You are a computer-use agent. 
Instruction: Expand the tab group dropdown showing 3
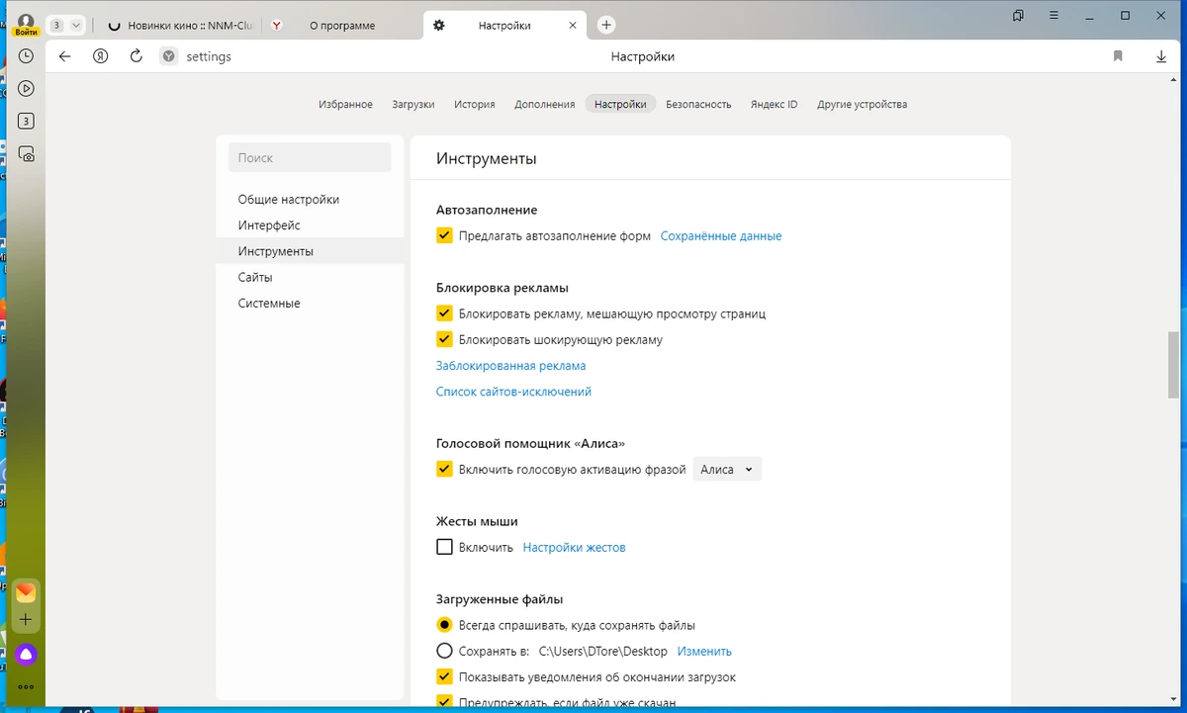(x=66, y=25)
